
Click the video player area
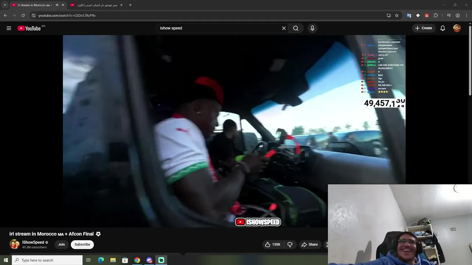[x=234, y=131]
